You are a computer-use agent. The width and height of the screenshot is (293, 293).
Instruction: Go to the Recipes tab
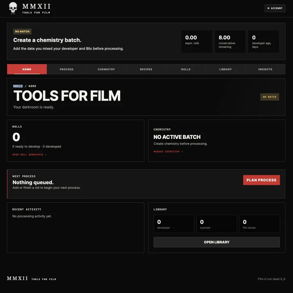pyautogui.click(x=146, y=69)
